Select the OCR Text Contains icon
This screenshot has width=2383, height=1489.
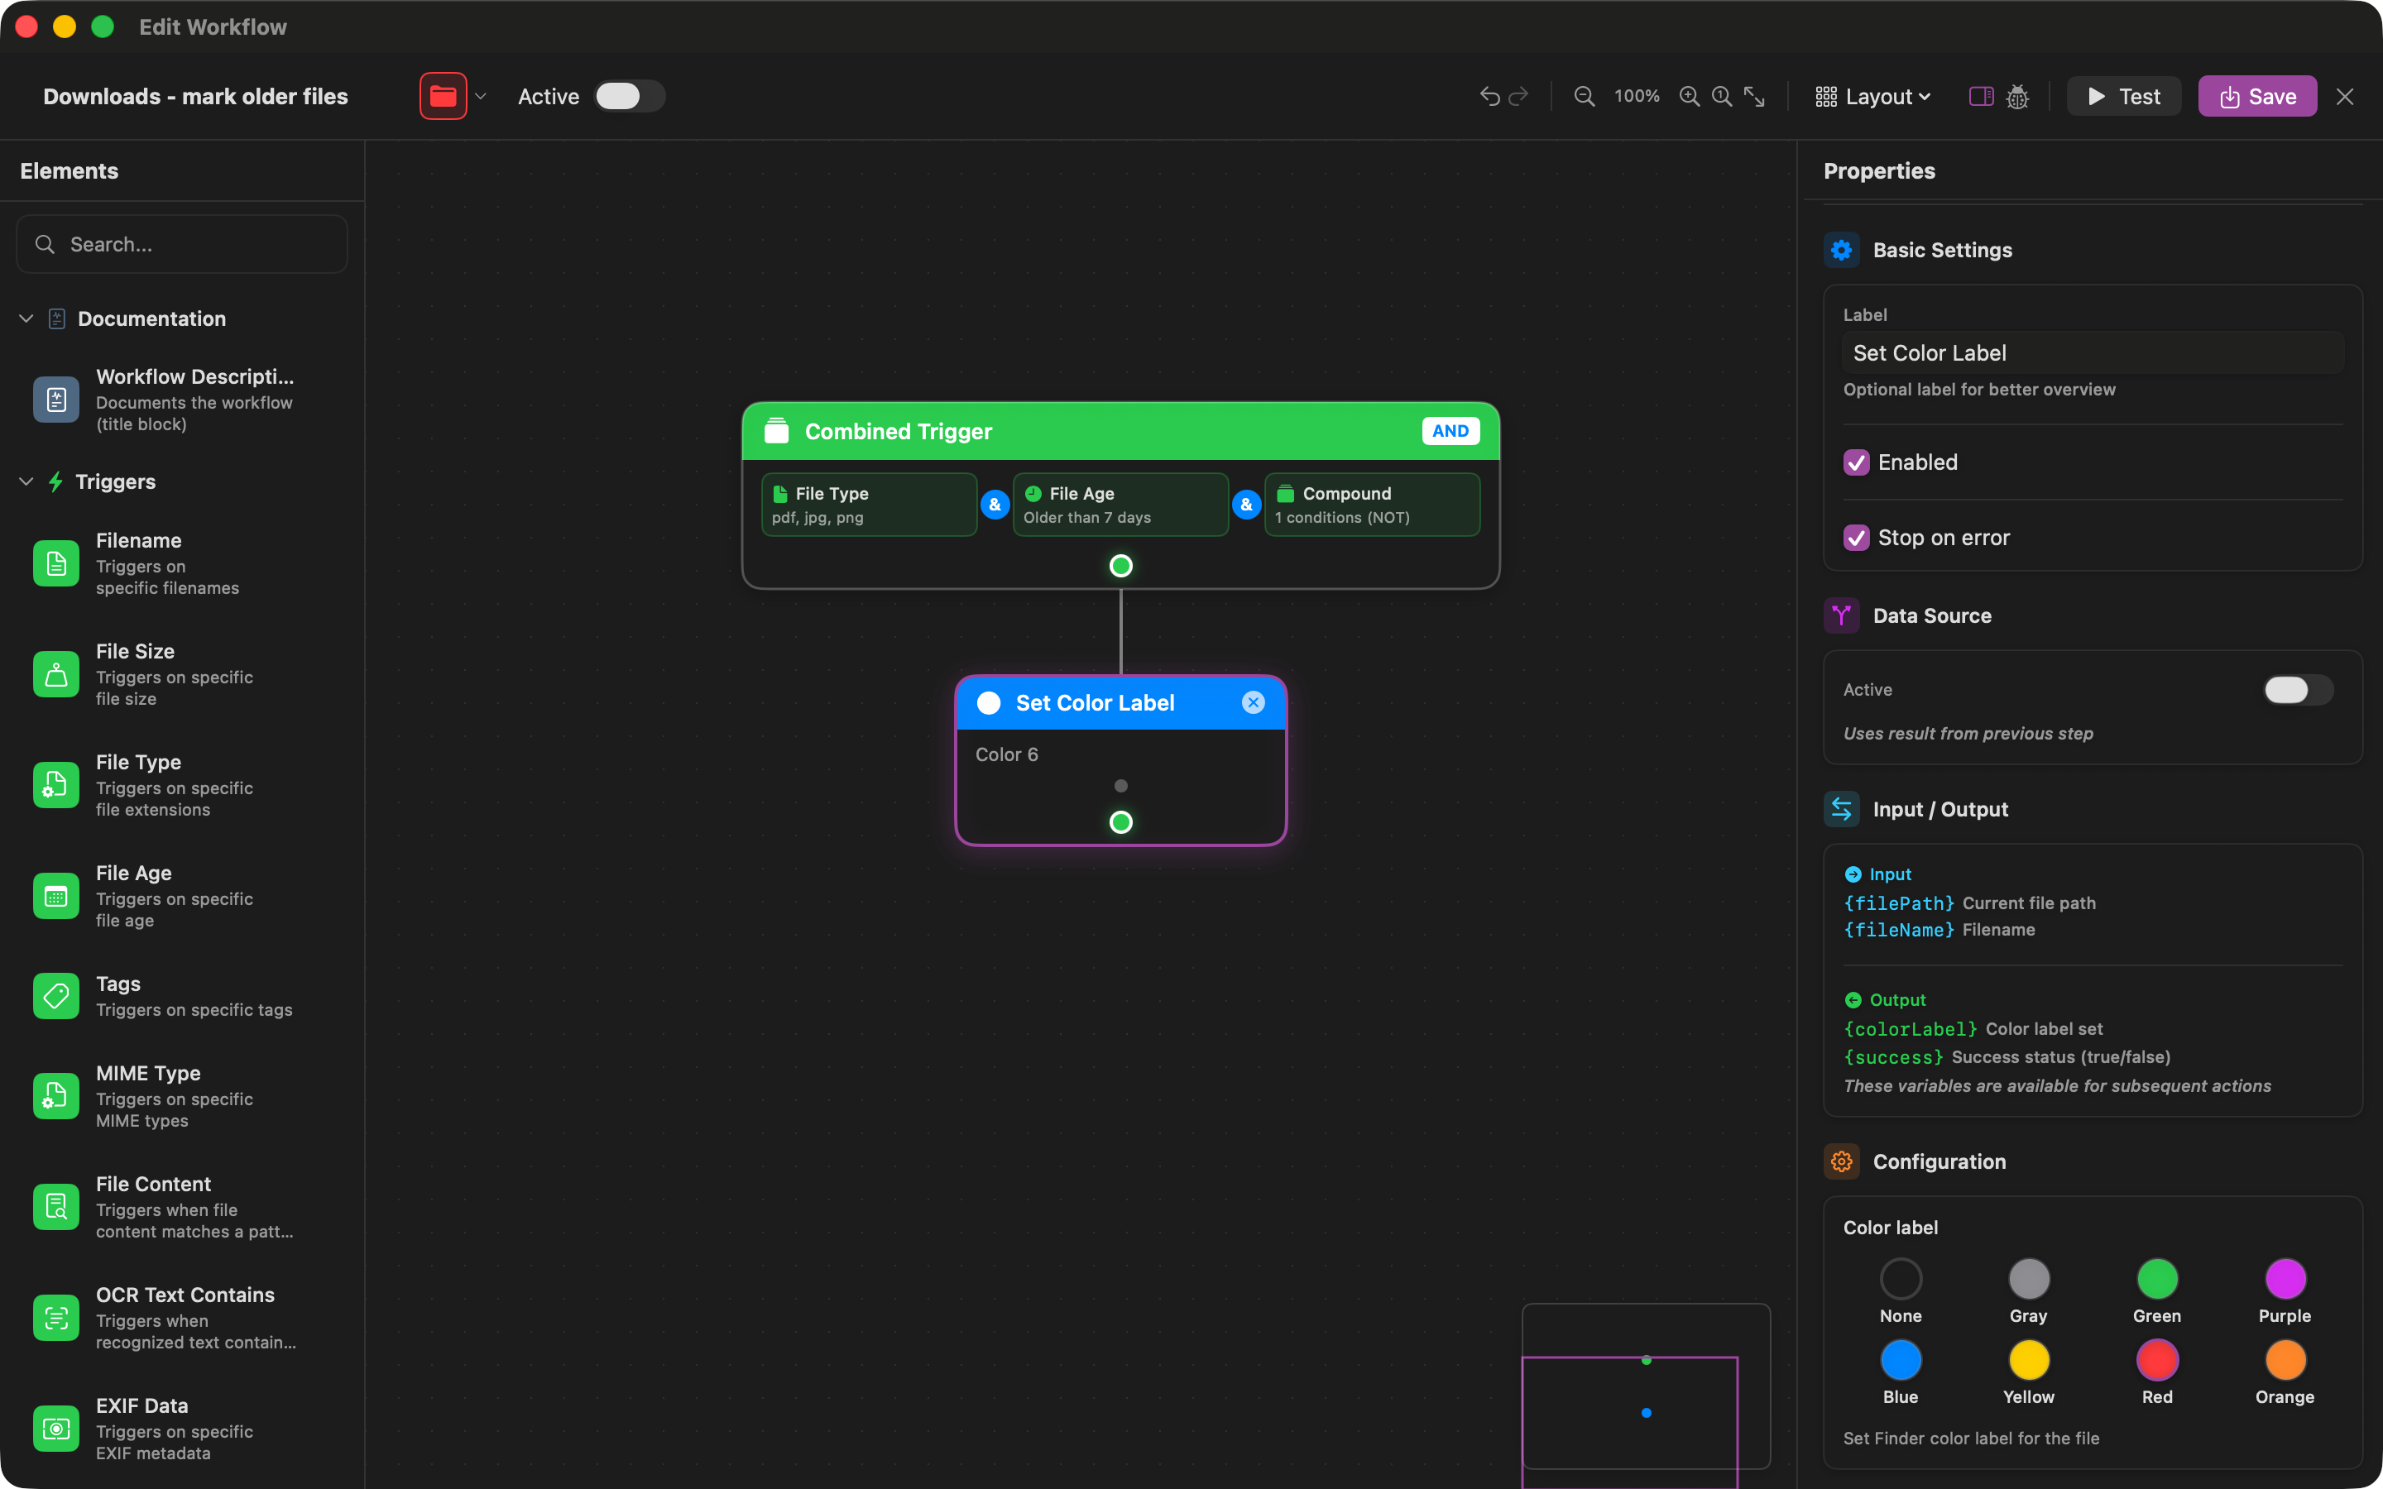coord(56,1318)
